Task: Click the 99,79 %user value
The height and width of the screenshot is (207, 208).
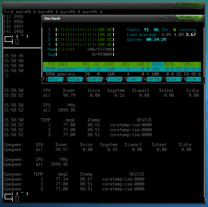Action: (69, 95)
